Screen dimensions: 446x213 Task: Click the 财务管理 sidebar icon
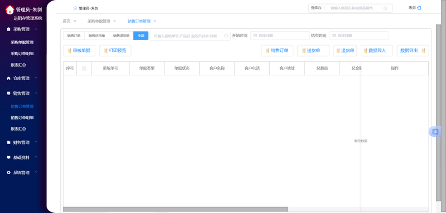pyautogui.click(x=8, y=142)
